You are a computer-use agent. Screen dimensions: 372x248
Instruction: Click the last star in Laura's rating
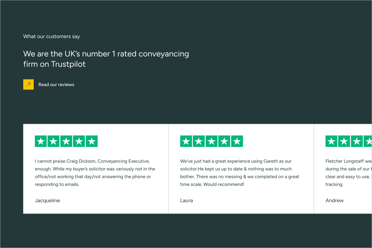click(237, 141)
